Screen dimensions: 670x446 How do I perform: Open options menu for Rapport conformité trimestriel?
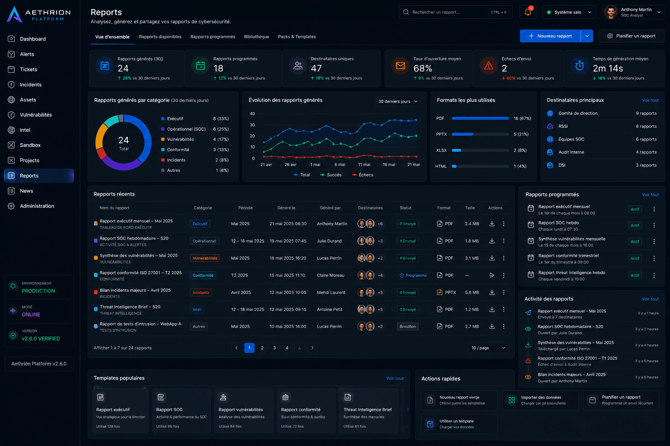(654, 258)
